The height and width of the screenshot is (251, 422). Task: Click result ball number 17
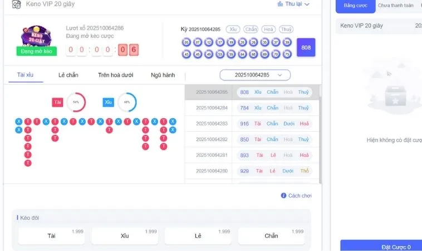pyautogui.click(x=220, y=42)
